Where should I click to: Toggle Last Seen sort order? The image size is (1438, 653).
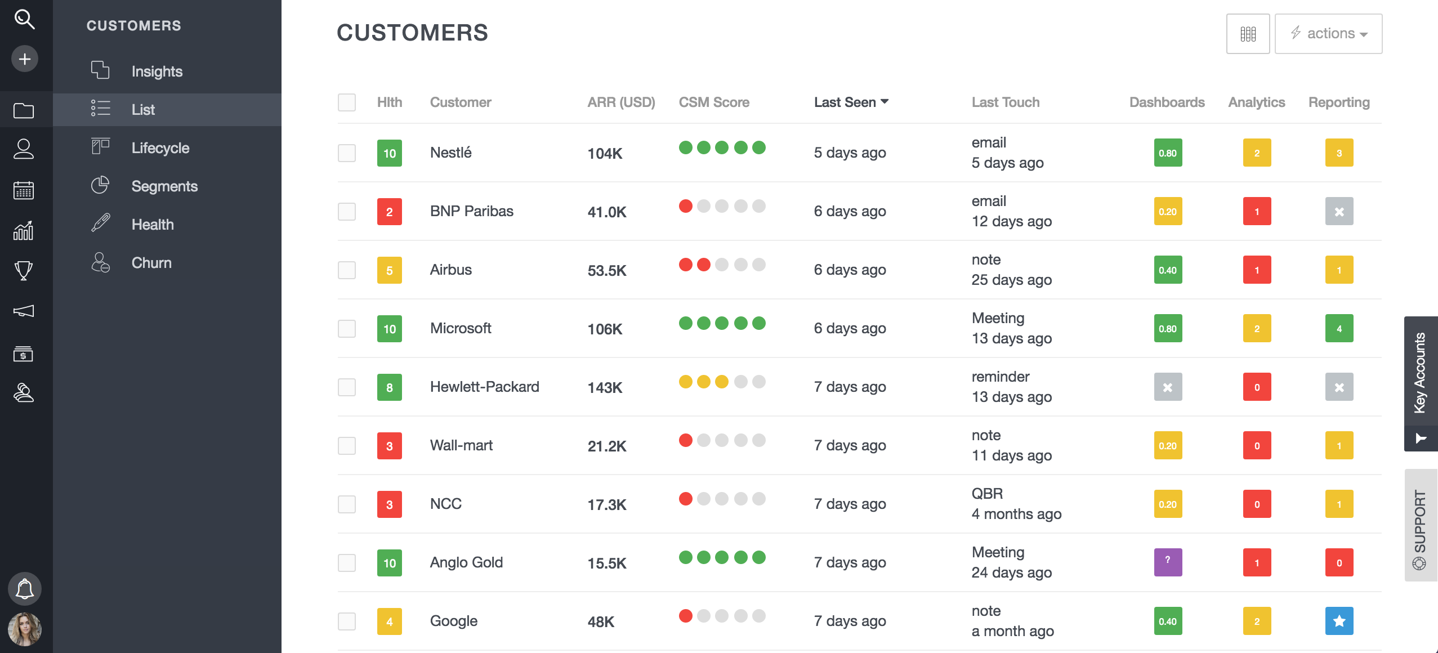851,102
